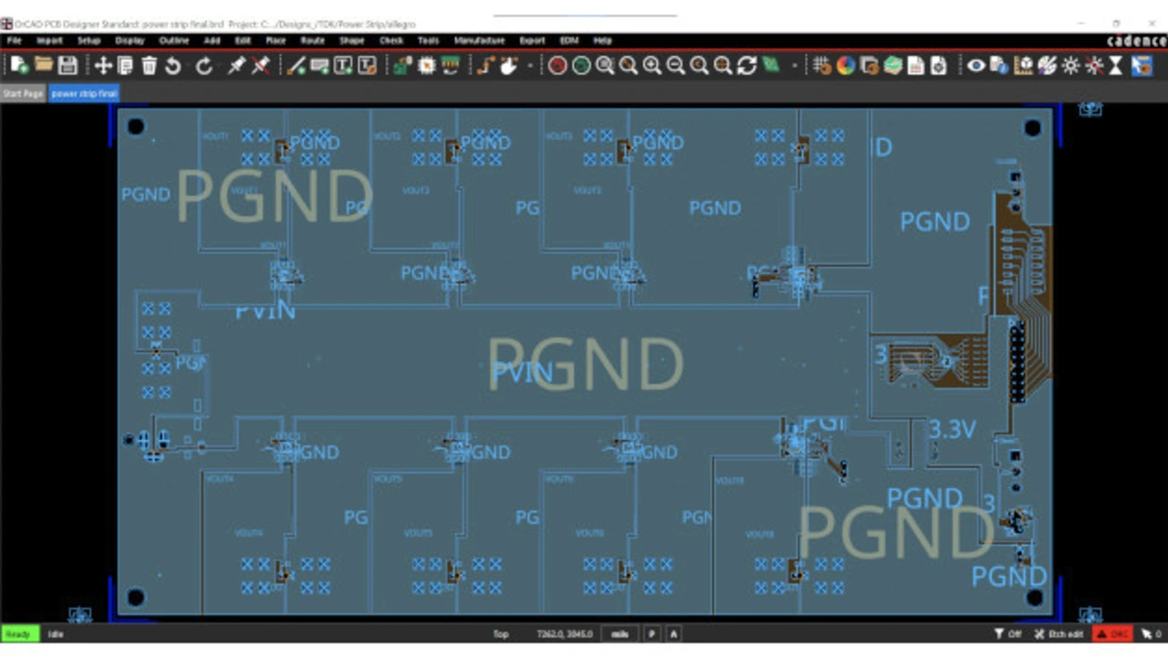Click the Open folder icon
This screenshot has width=1168, height=658.
tap(44, 66)
